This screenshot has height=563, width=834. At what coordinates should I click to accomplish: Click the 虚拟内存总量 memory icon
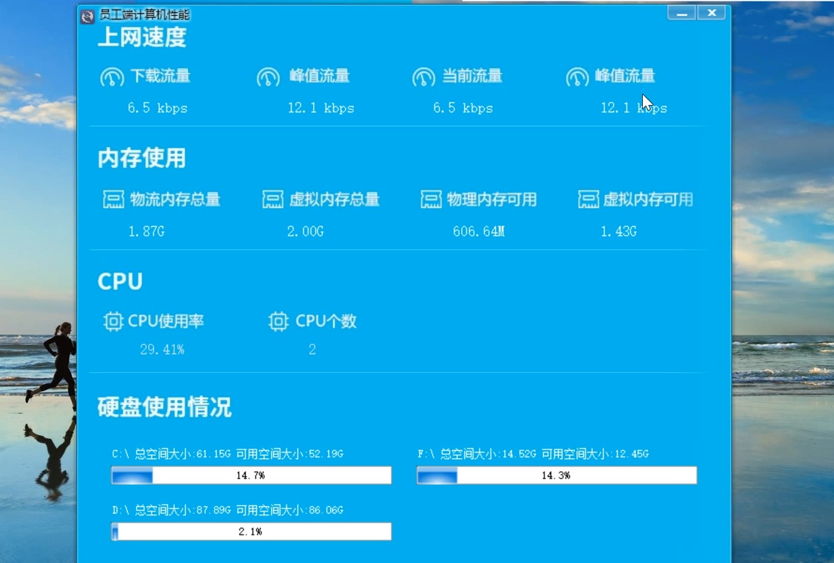pyautogui.click(x=272, y=199)
